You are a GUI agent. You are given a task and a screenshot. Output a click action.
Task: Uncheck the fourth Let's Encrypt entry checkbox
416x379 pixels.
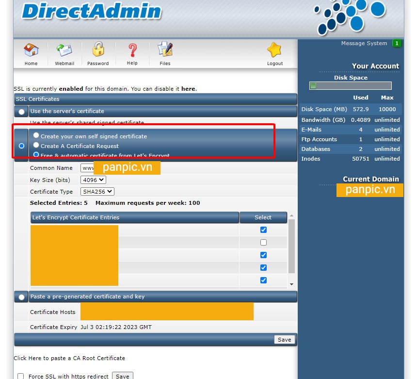[263, 267]
